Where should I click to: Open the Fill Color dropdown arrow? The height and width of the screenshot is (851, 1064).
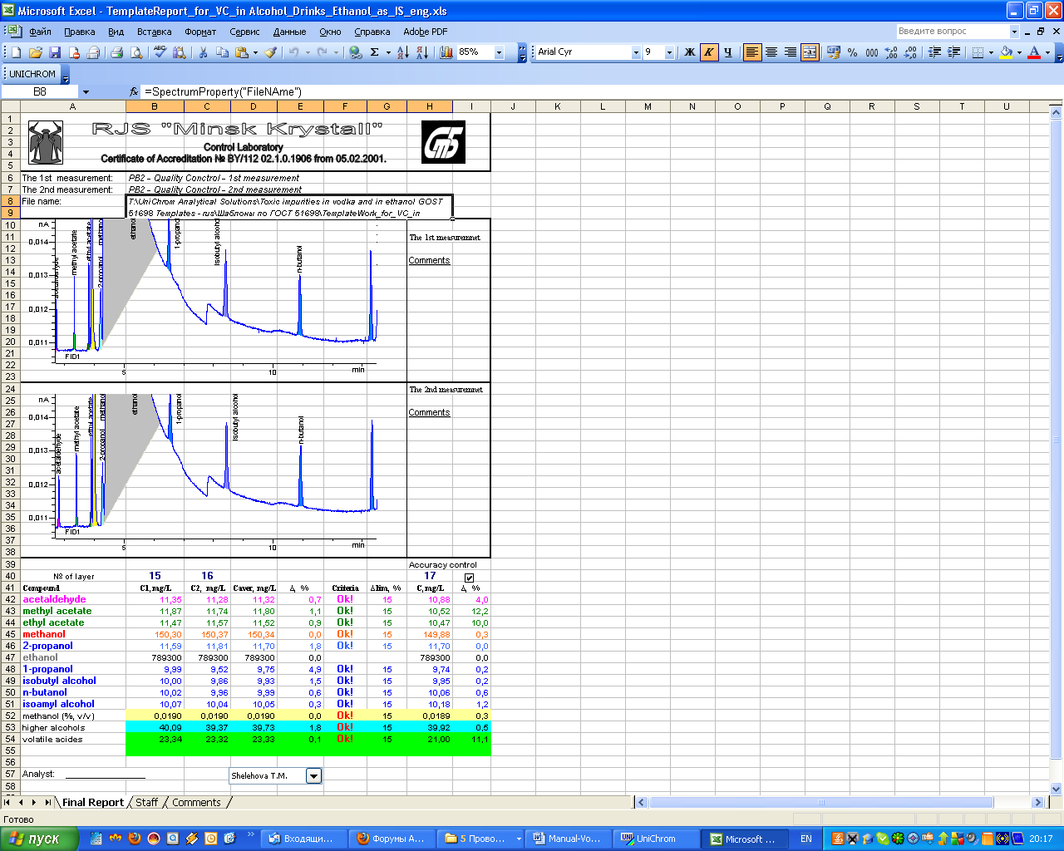point(1019,52)
